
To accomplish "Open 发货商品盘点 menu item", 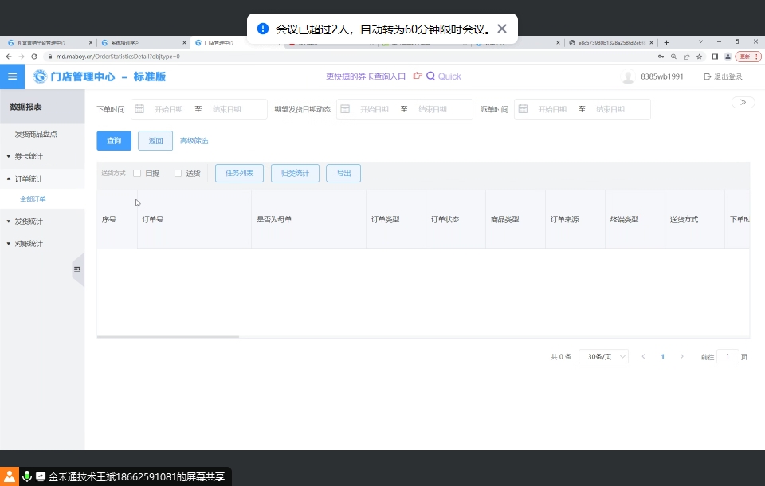I will (36, 134).
